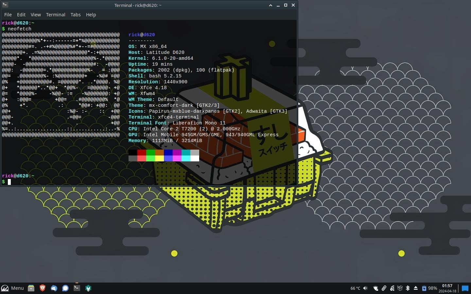
Task: Open the View menu in Terminal
Action: (36, 15)
